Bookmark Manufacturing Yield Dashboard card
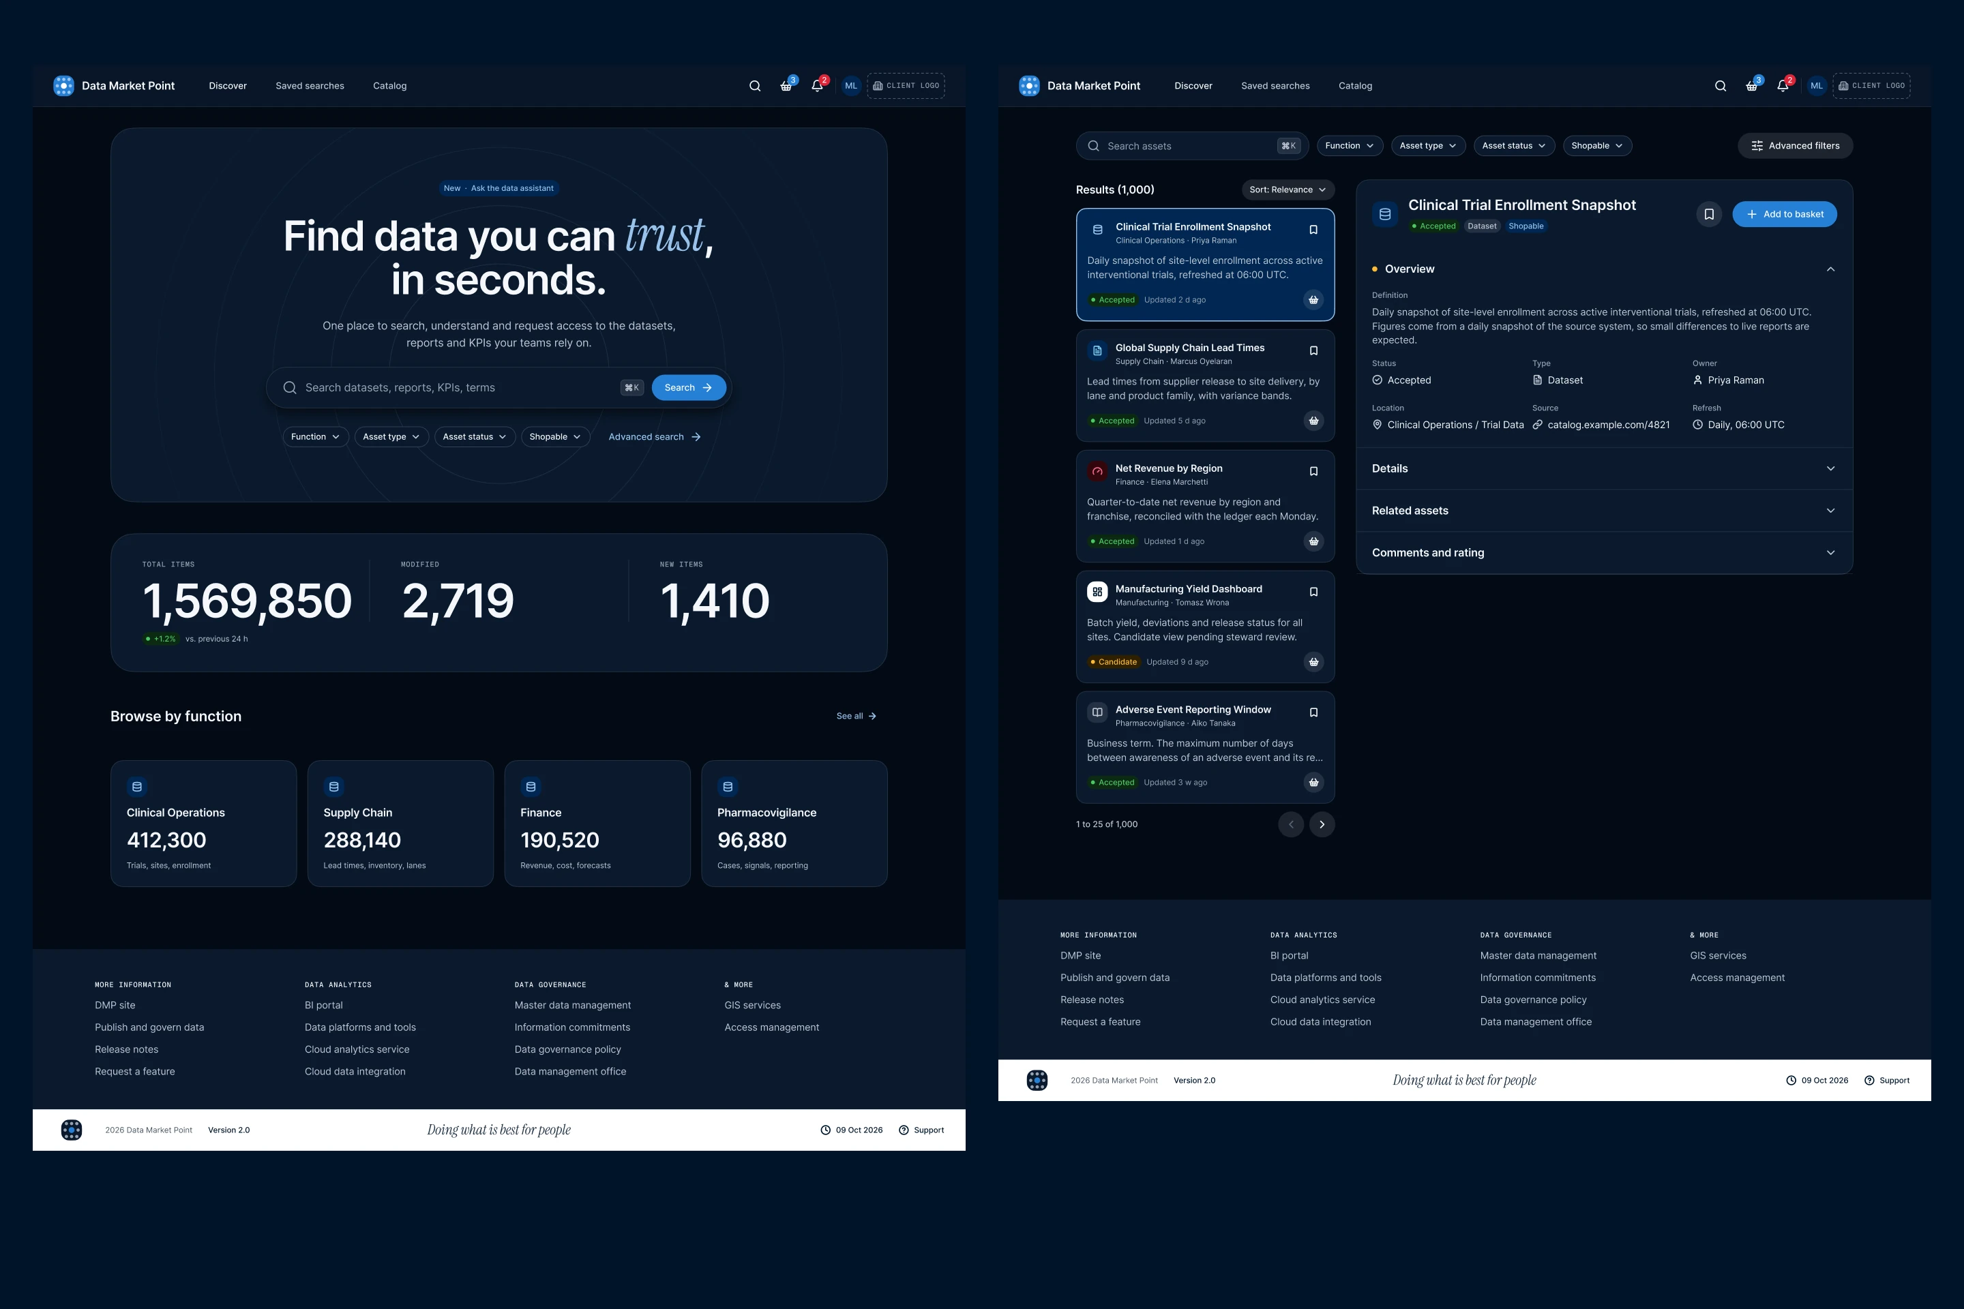 (1313, 592)
